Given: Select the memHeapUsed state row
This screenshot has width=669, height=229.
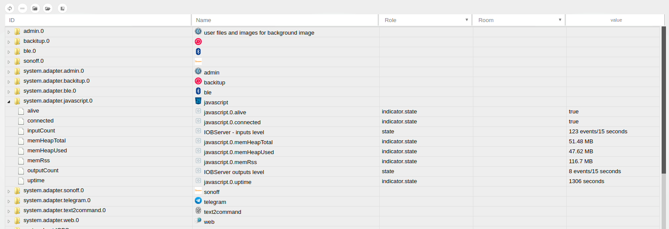Looking at the screenshot, I should click(x=332, y=151).
